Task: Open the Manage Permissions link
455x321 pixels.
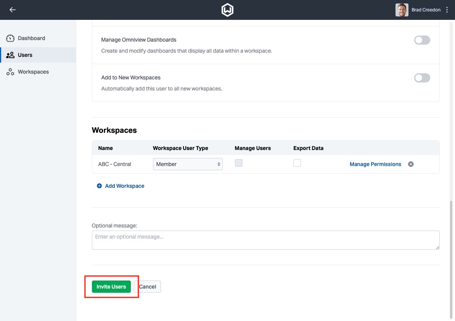Action: pos(375,164)
